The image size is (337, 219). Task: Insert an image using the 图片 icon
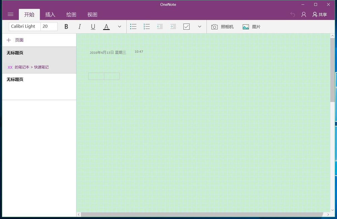point(251,26)
